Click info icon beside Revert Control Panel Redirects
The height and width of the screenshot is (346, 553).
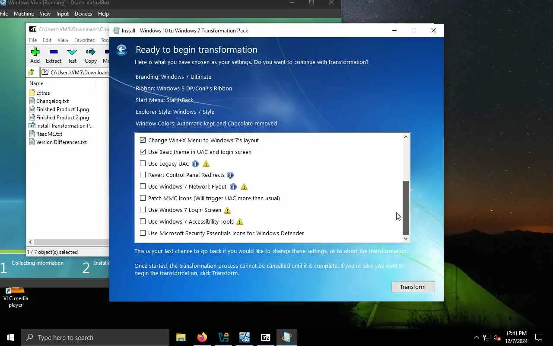[x=230, y=175]
